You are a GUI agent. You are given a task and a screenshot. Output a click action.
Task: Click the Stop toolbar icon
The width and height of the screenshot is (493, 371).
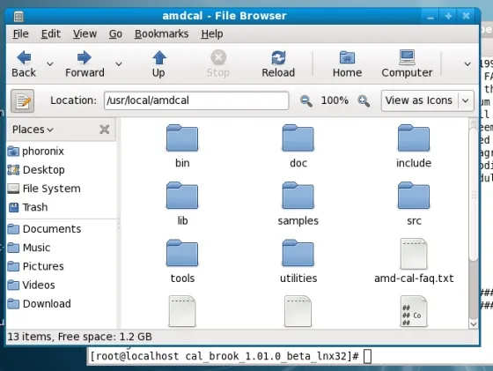pyautogui.click(x=218, y=64)
